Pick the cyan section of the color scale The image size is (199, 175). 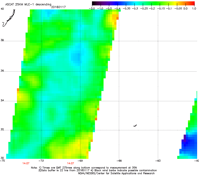click(x=136, y=3)
